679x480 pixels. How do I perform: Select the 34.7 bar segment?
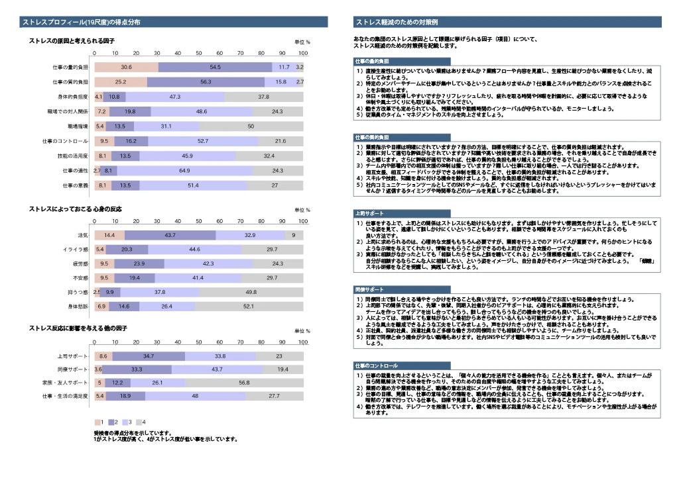click(149, 356)
